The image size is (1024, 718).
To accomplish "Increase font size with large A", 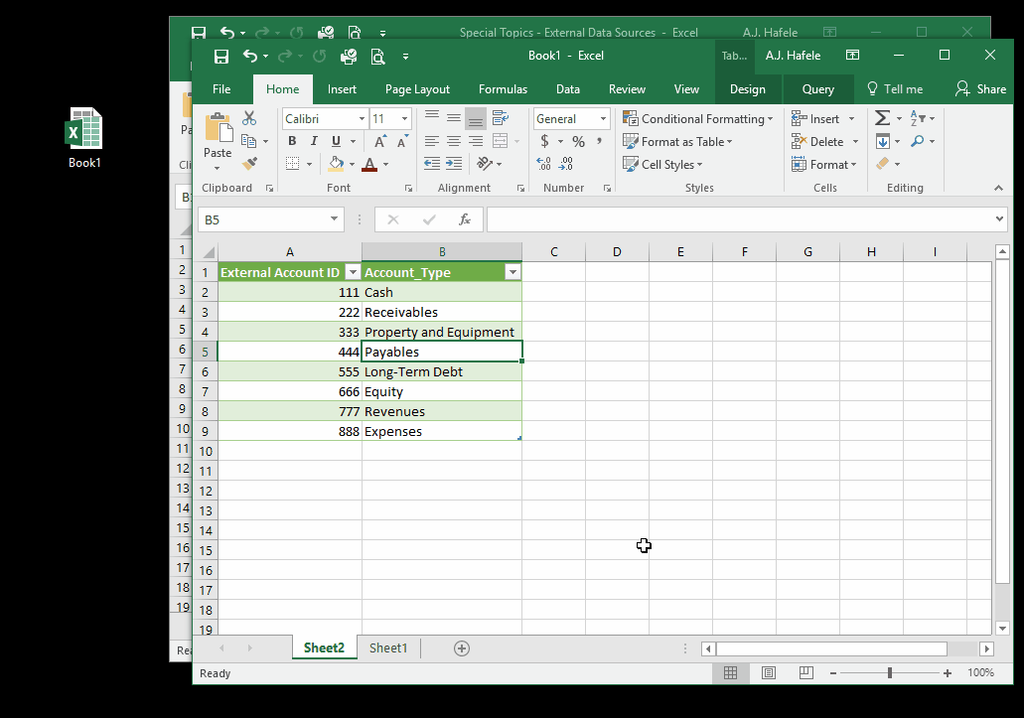I will tap(380, 141).
